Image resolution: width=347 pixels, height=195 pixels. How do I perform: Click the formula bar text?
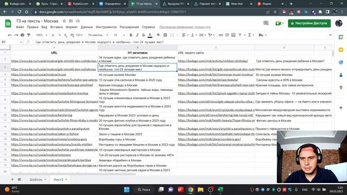[99, 42]
